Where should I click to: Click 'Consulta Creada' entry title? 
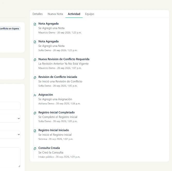pos(49,148)
